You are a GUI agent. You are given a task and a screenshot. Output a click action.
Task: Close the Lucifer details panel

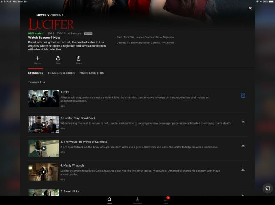coord(250,8)
